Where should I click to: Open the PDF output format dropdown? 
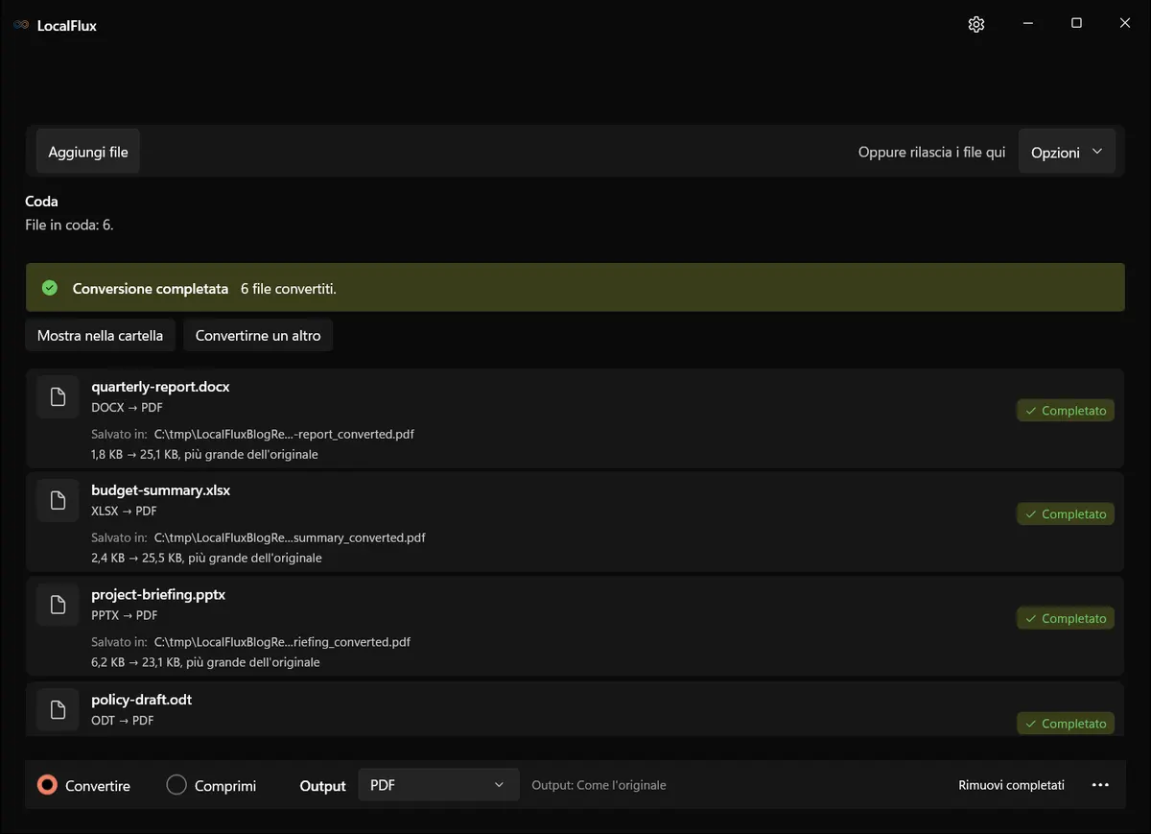tap(438, 785)
